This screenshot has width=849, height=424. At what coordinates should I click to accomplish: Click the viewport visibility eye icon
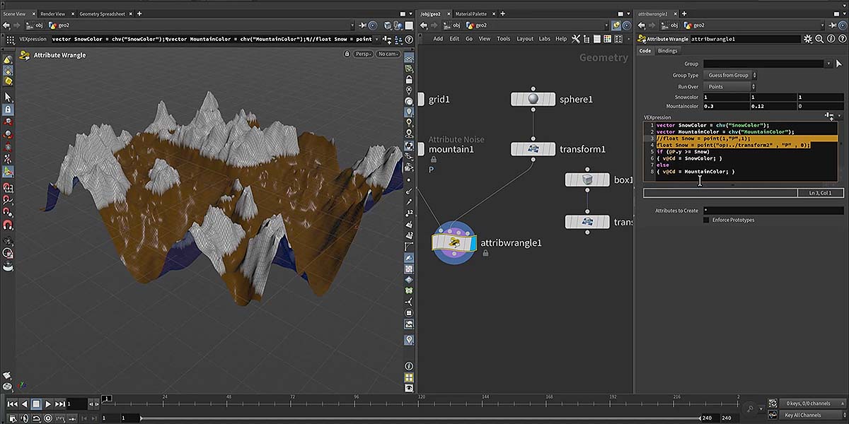[x=409, y=389]
